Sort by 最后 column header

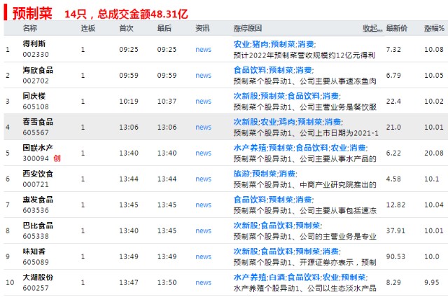pos(164,28)
